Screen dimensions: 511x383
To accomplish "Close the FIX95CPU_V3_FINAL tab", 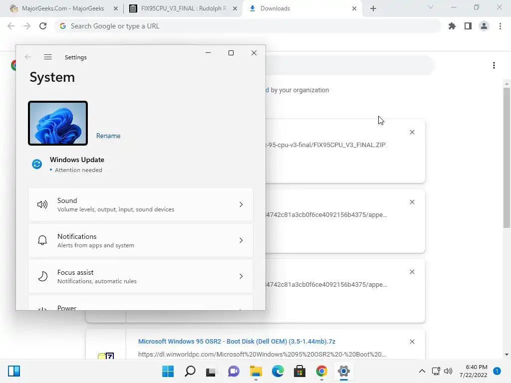I will pyautogui.click(x=235, y=8).
